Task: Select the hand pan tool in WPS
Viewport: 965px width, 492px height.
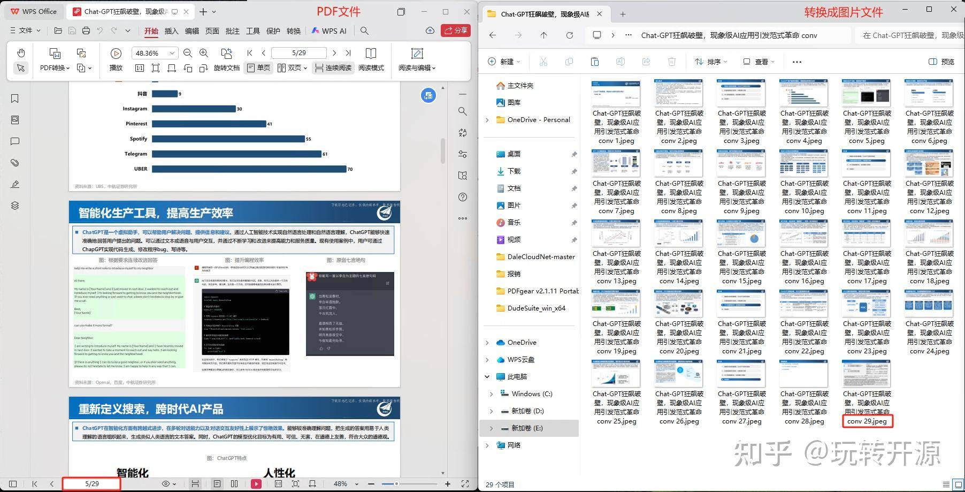Action: 20,52
